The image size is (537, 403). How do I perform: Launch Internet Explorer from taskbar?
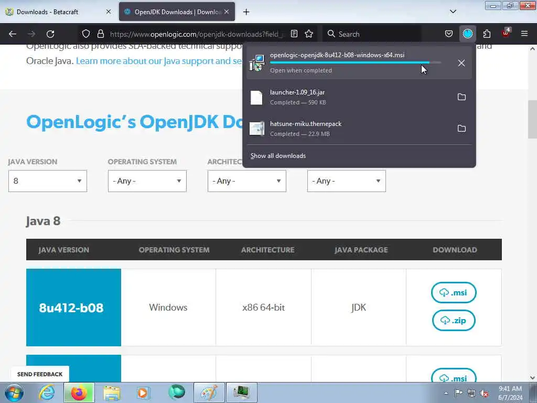click(47, 393)
